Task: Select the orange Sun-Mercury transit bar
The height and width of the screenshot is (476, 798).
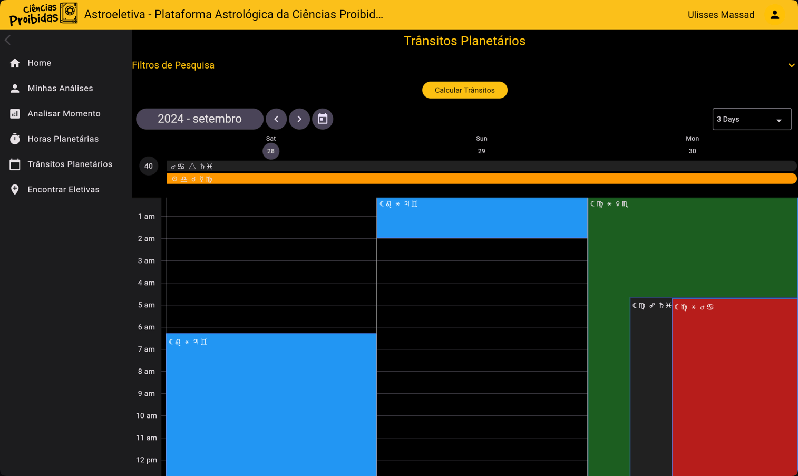Action: [481, 179]
